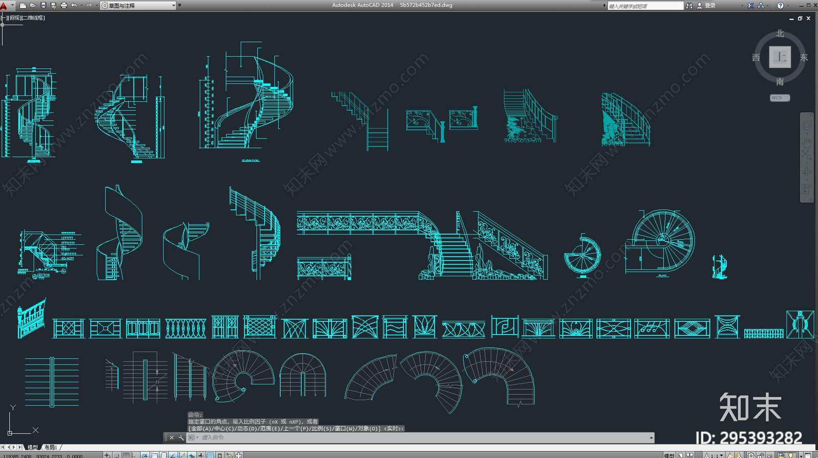The height and width of the screenshot is (458, 818).
Task: Choose 上一个(P) zoom option in command line
Action: click(x=297, y=428)
